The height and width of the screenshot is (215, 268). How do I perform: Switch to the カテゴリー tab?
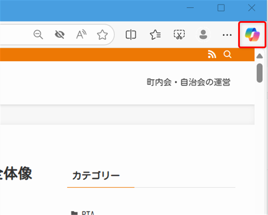(x=96, y=175)
